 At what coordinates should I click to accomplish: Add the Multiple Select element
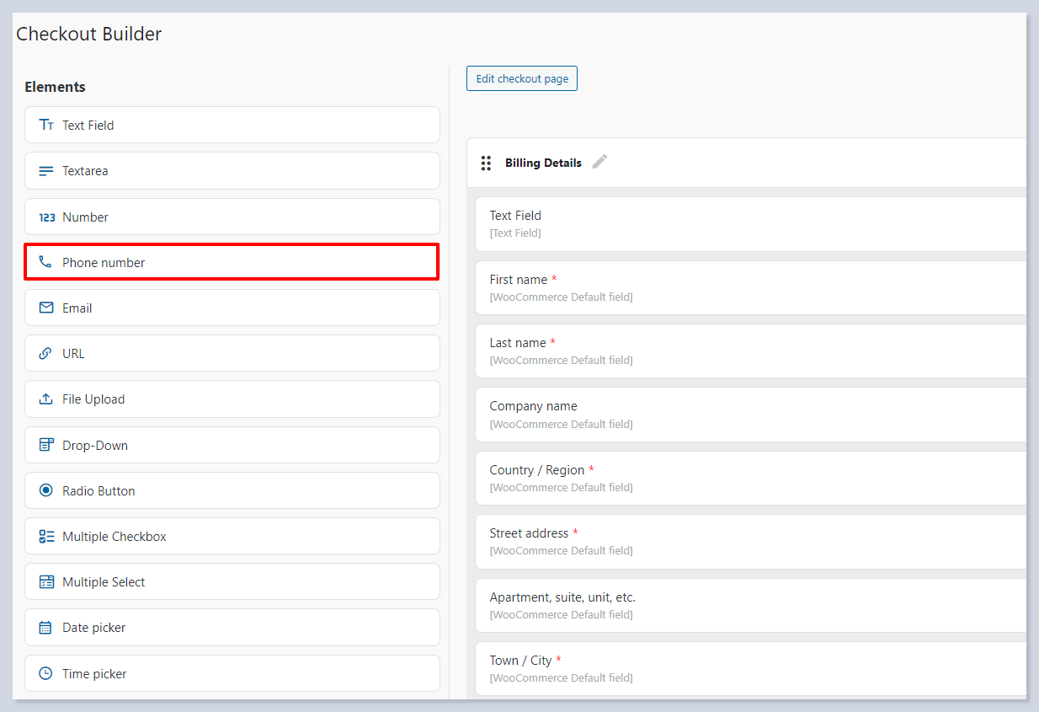(x=232, y=581)
